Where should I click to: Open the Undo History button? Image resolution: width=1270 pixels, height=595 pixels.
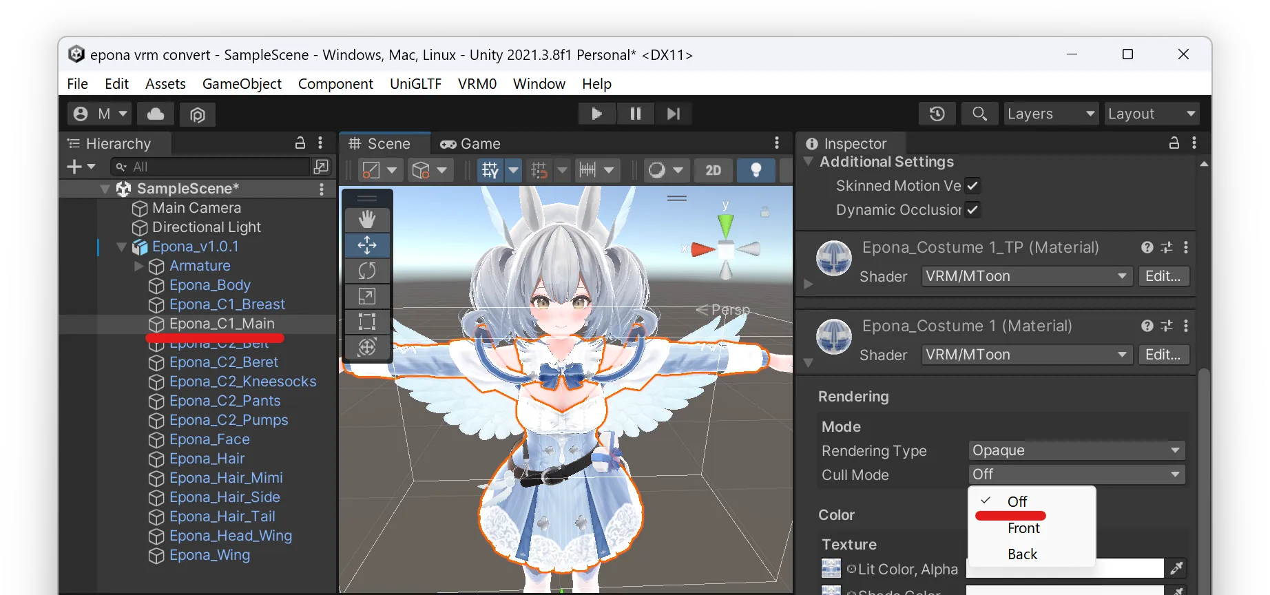[x=937, y=114]
